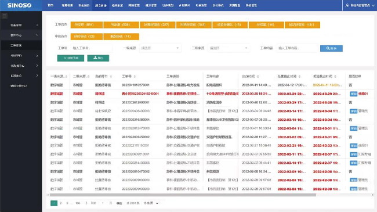Click blue tag in row 2022020609210001

[x=353, y=154]
